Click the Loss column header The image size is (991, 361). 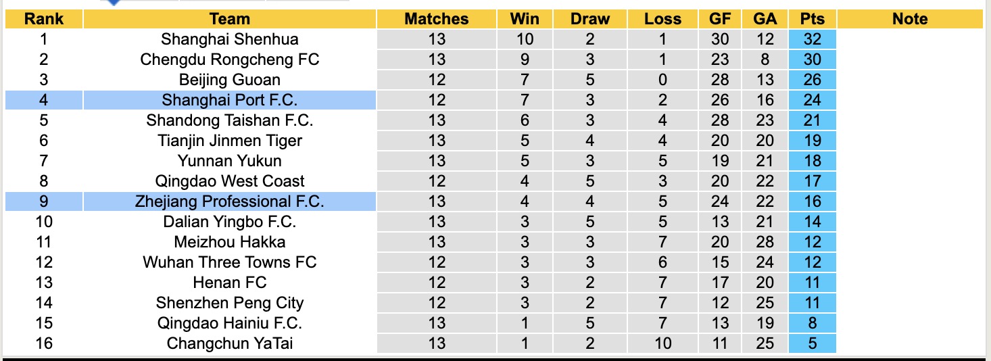(662, 19)
